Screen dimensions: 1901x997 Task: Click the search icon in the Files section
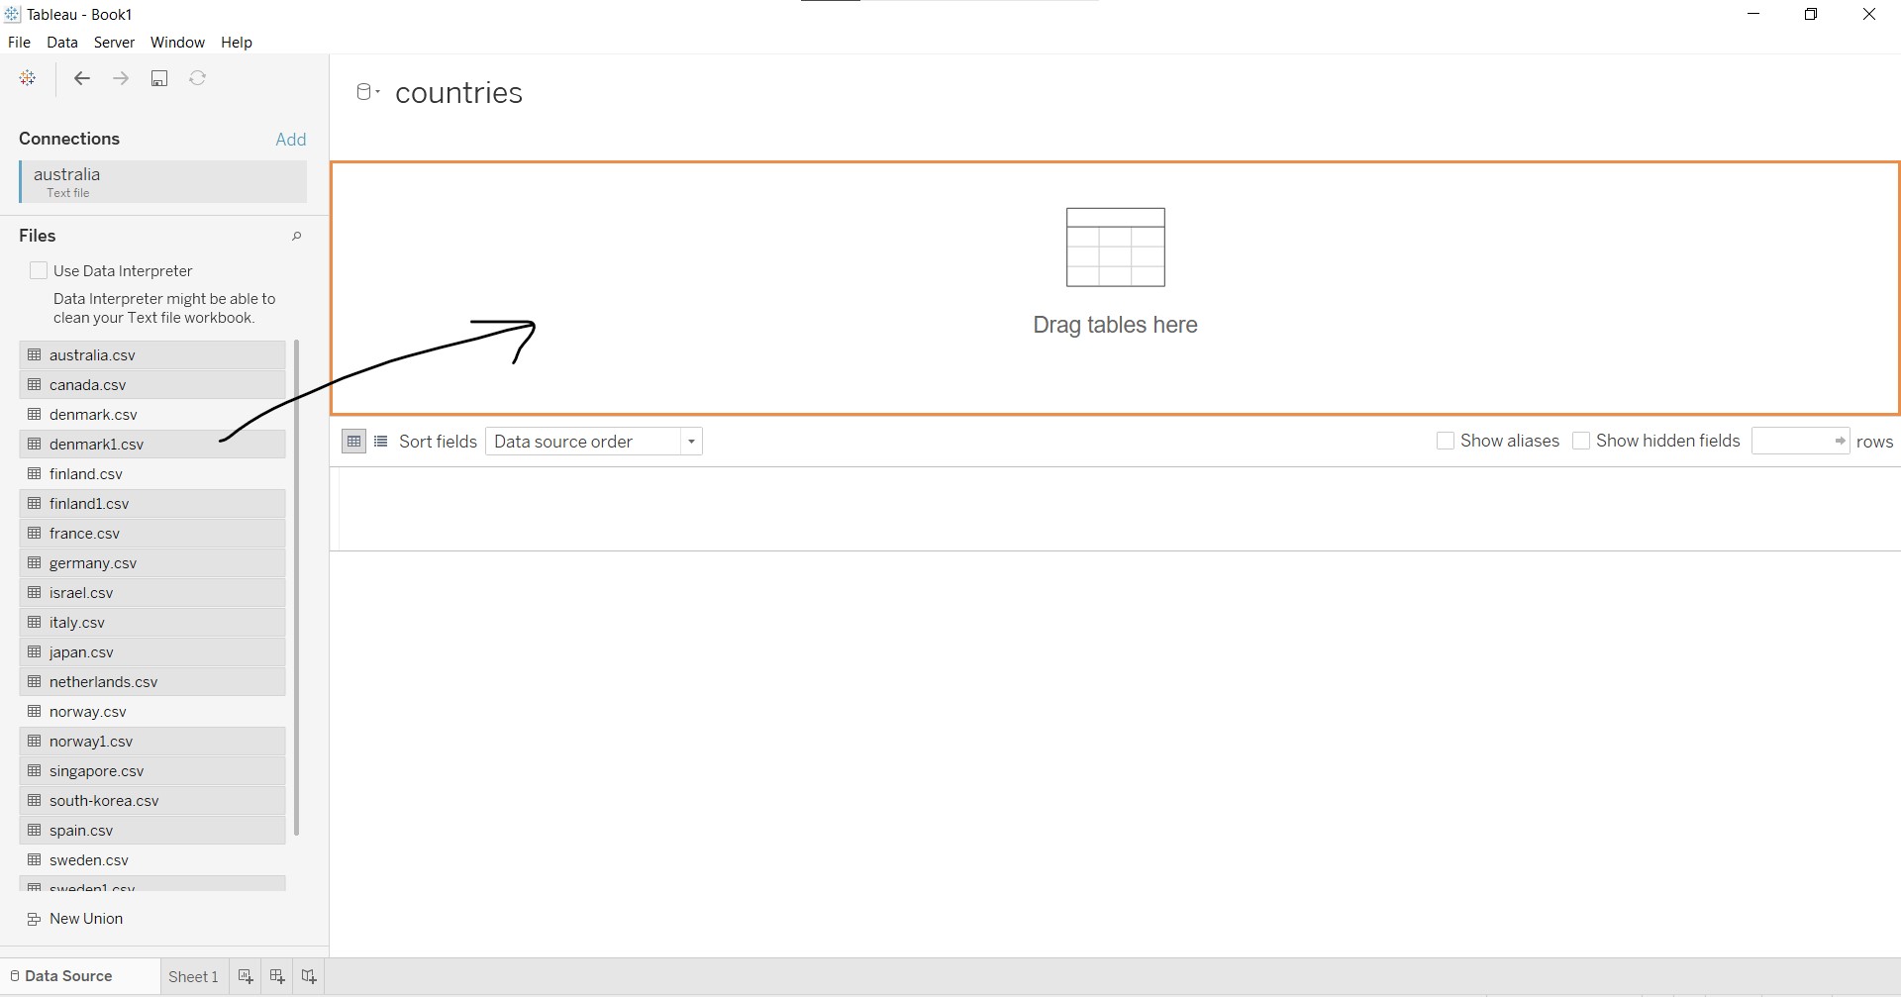296,236
